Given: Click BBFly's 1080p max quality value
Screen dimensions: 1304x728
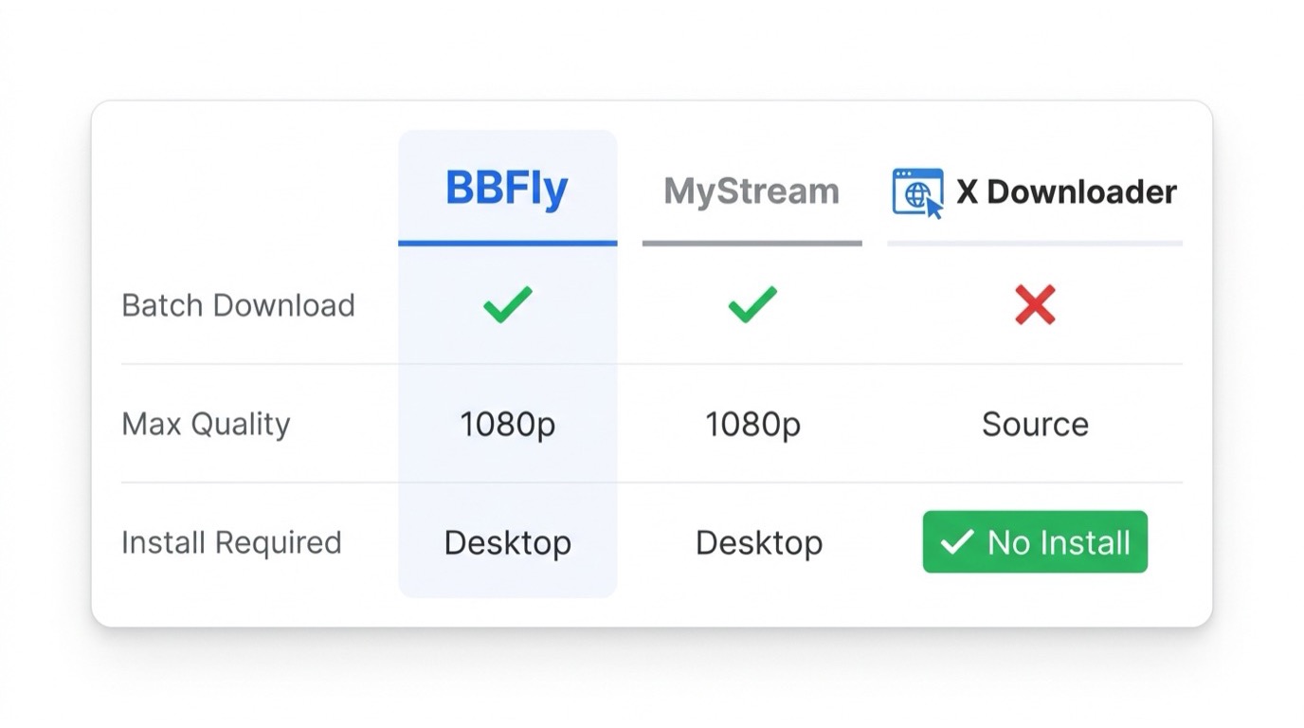Looking at the screenshot, I should pyautogui.click(x=508, y=425).
